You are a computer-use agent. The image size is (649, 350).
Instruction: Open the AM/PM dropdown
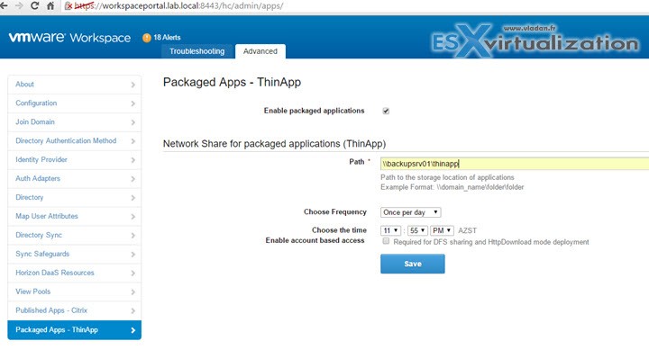tap(442, 230)
